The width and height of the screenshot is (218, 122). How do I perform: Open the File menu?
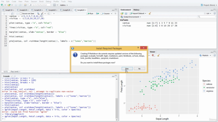2,1
